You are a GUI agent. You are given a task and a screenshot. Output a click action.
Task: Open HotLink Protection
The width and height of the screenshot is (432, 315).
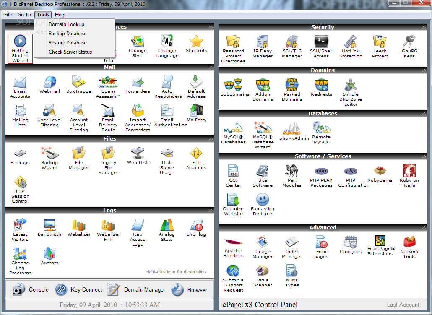tap(351, 47)
